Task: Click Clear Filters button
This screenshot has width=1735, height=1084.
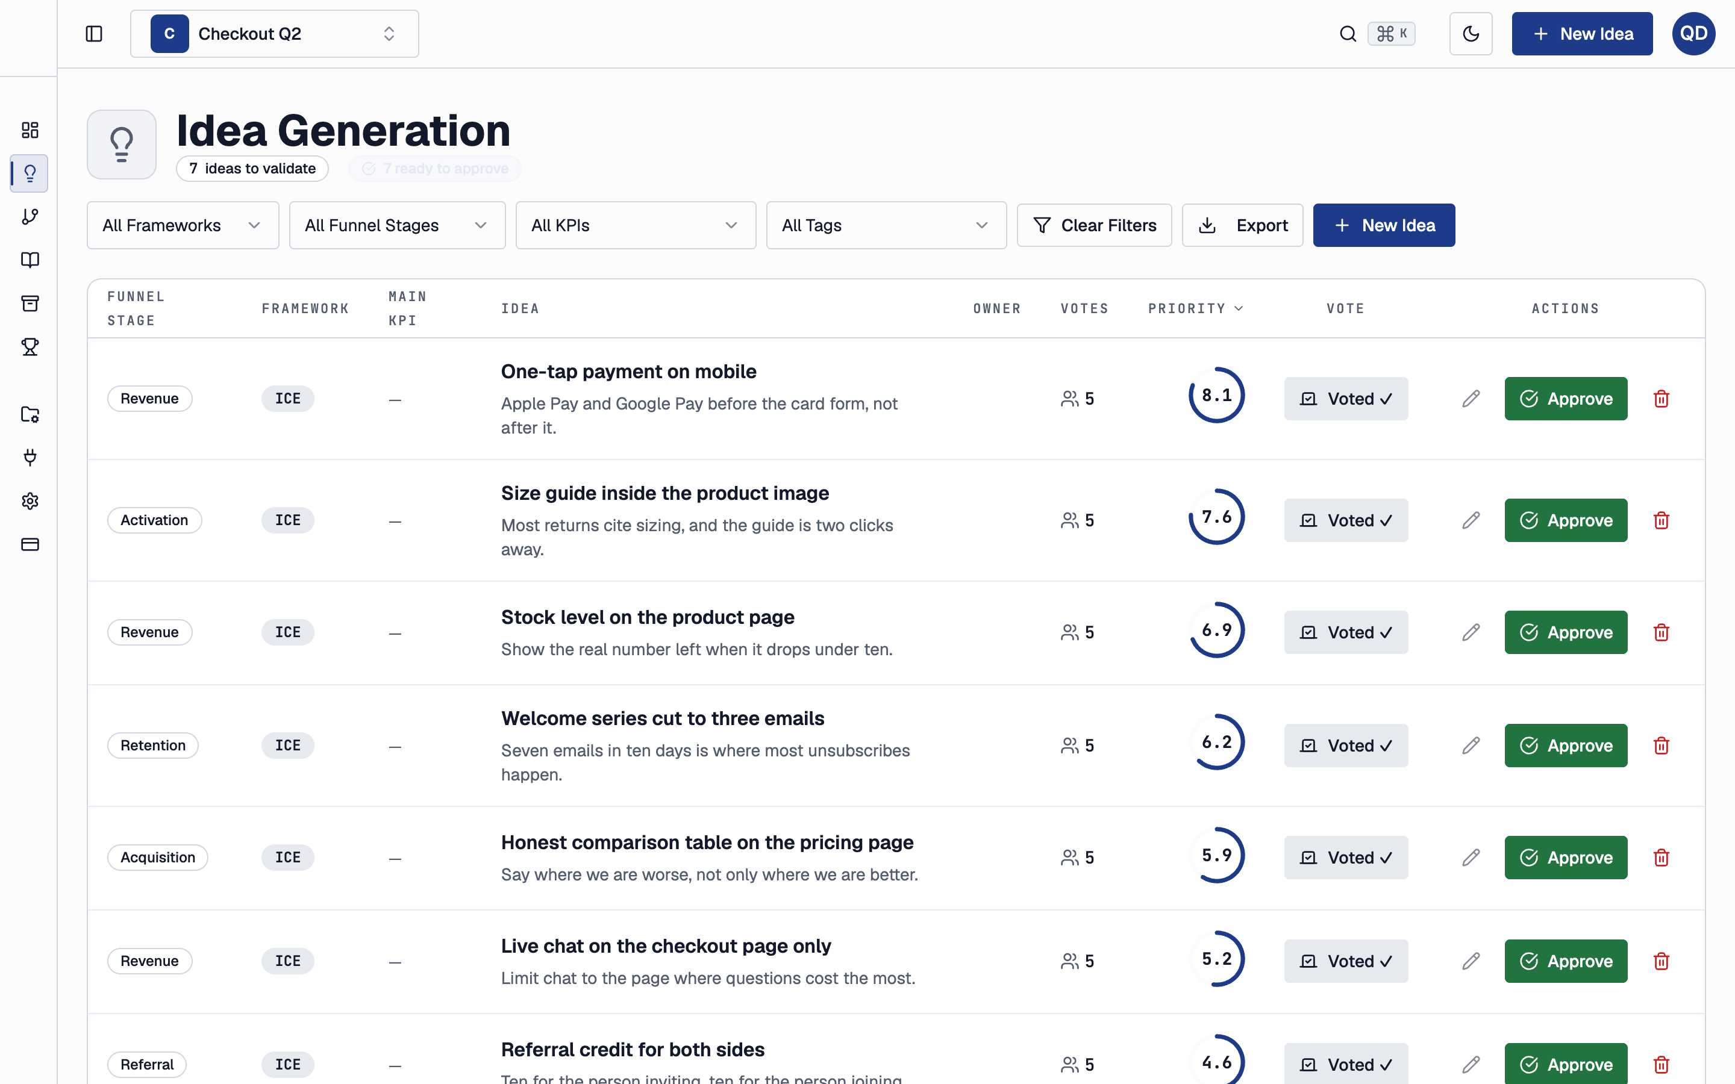Action: click(1094, 225)
